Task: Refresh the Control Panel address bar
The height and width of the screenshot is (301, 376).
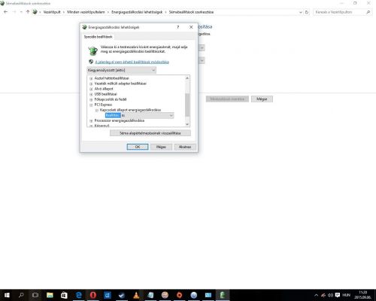Action: pyautogui.click(x=307, y=12)
